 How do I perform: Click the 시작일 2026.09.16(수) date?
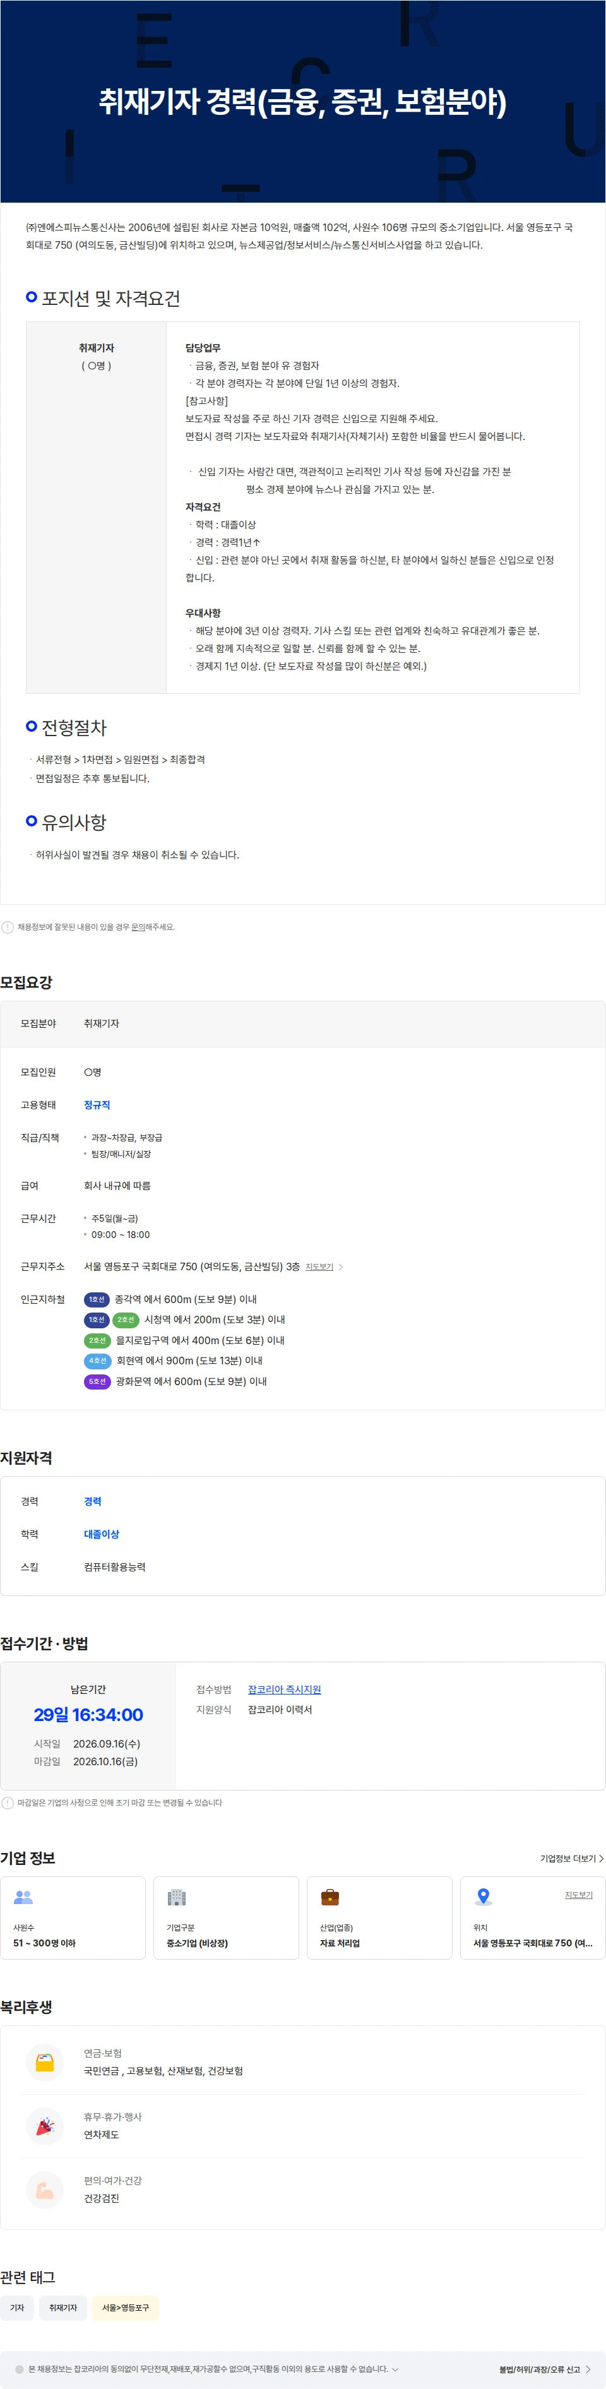tap(107, 1744)
